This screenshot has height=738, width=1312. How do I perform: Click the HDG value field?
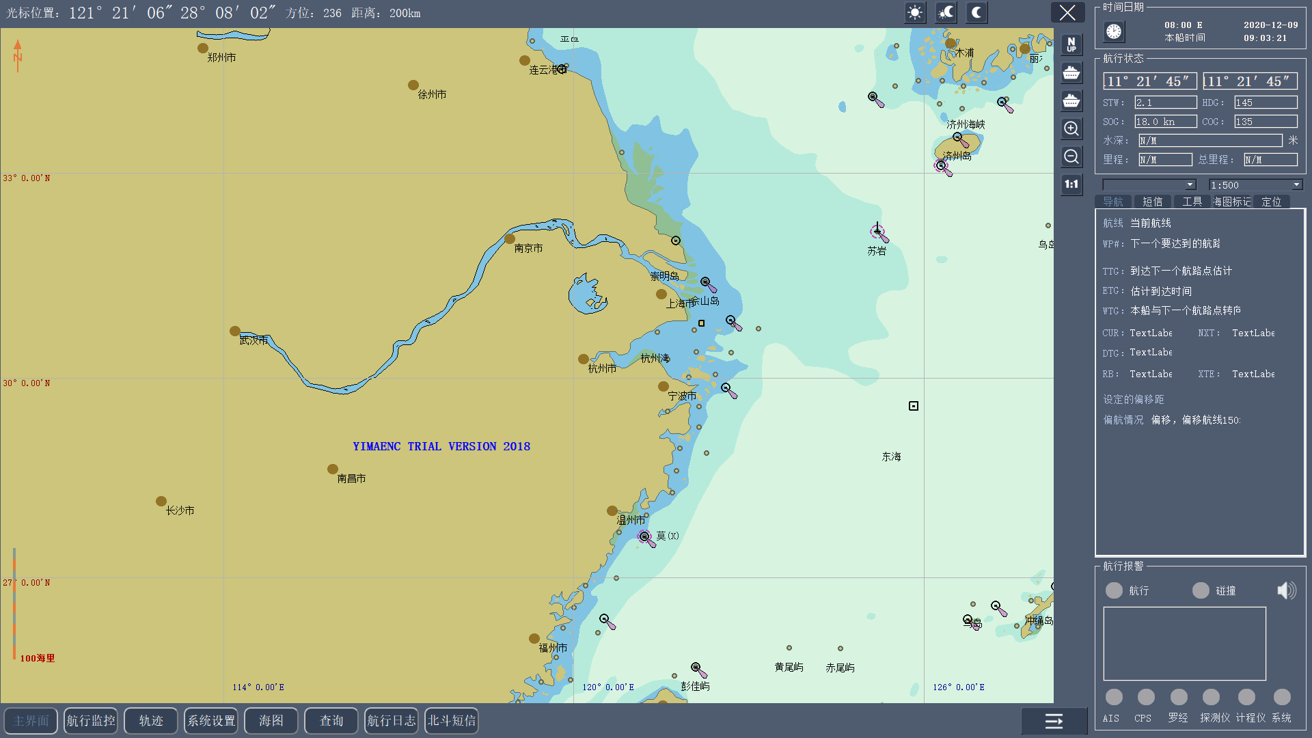(1266, 102)
